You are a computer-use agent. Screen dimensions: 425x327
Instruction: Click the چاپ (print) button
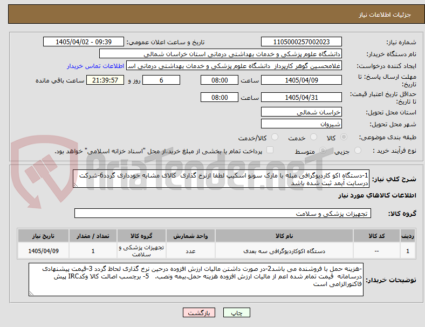point(236,312)
